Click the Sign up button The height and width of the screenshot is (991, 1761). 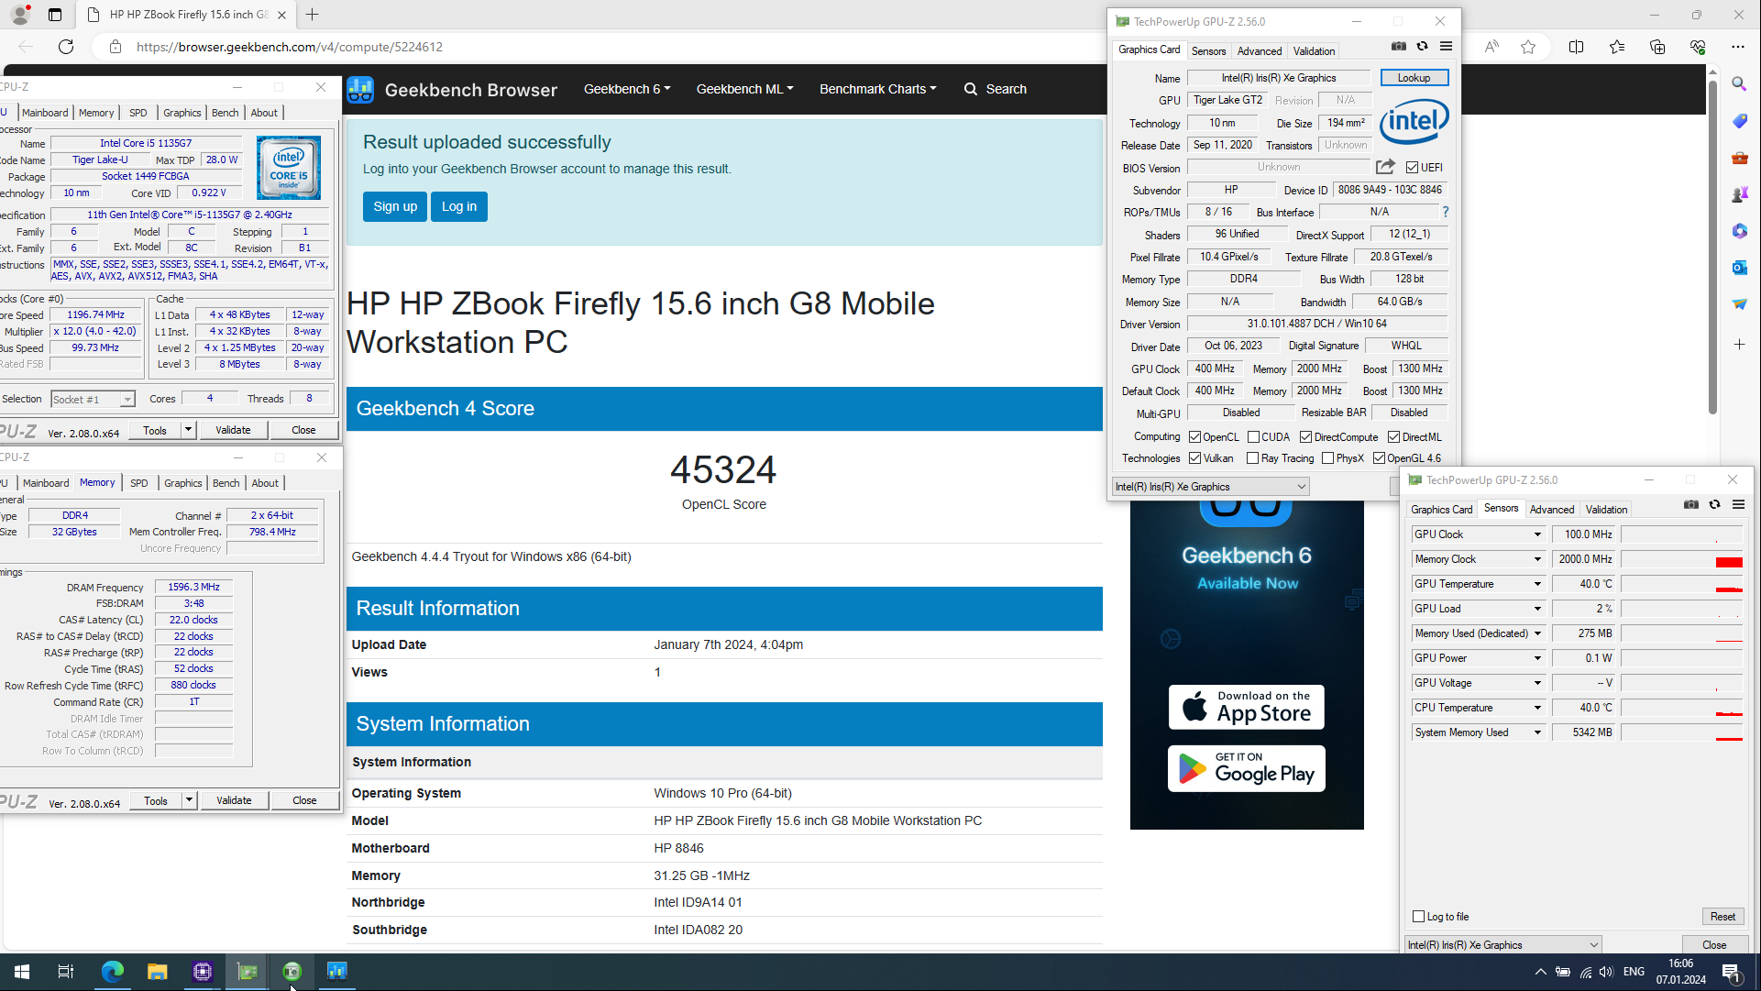tap(395, 206)
